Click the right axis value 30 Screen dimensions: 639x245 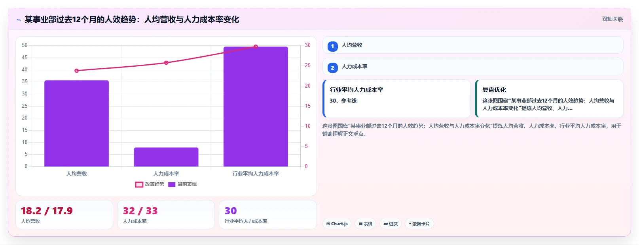(x=307, y=45)
